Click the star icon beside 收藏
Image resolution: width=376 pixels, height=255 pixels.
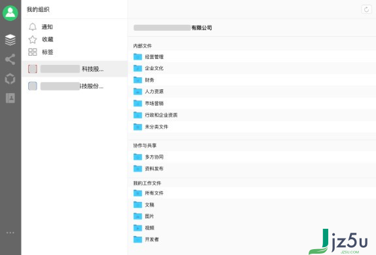(x=33, y=39)
